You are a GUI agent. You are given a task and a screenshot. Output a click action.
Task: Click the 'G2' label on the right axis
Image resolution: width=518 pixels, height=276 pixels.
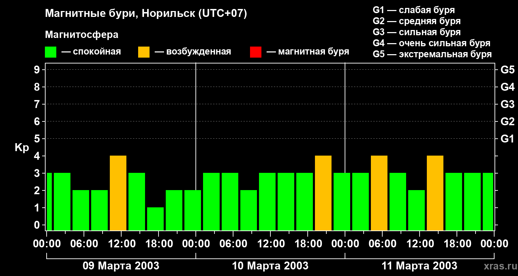click(x=507, y=121)
